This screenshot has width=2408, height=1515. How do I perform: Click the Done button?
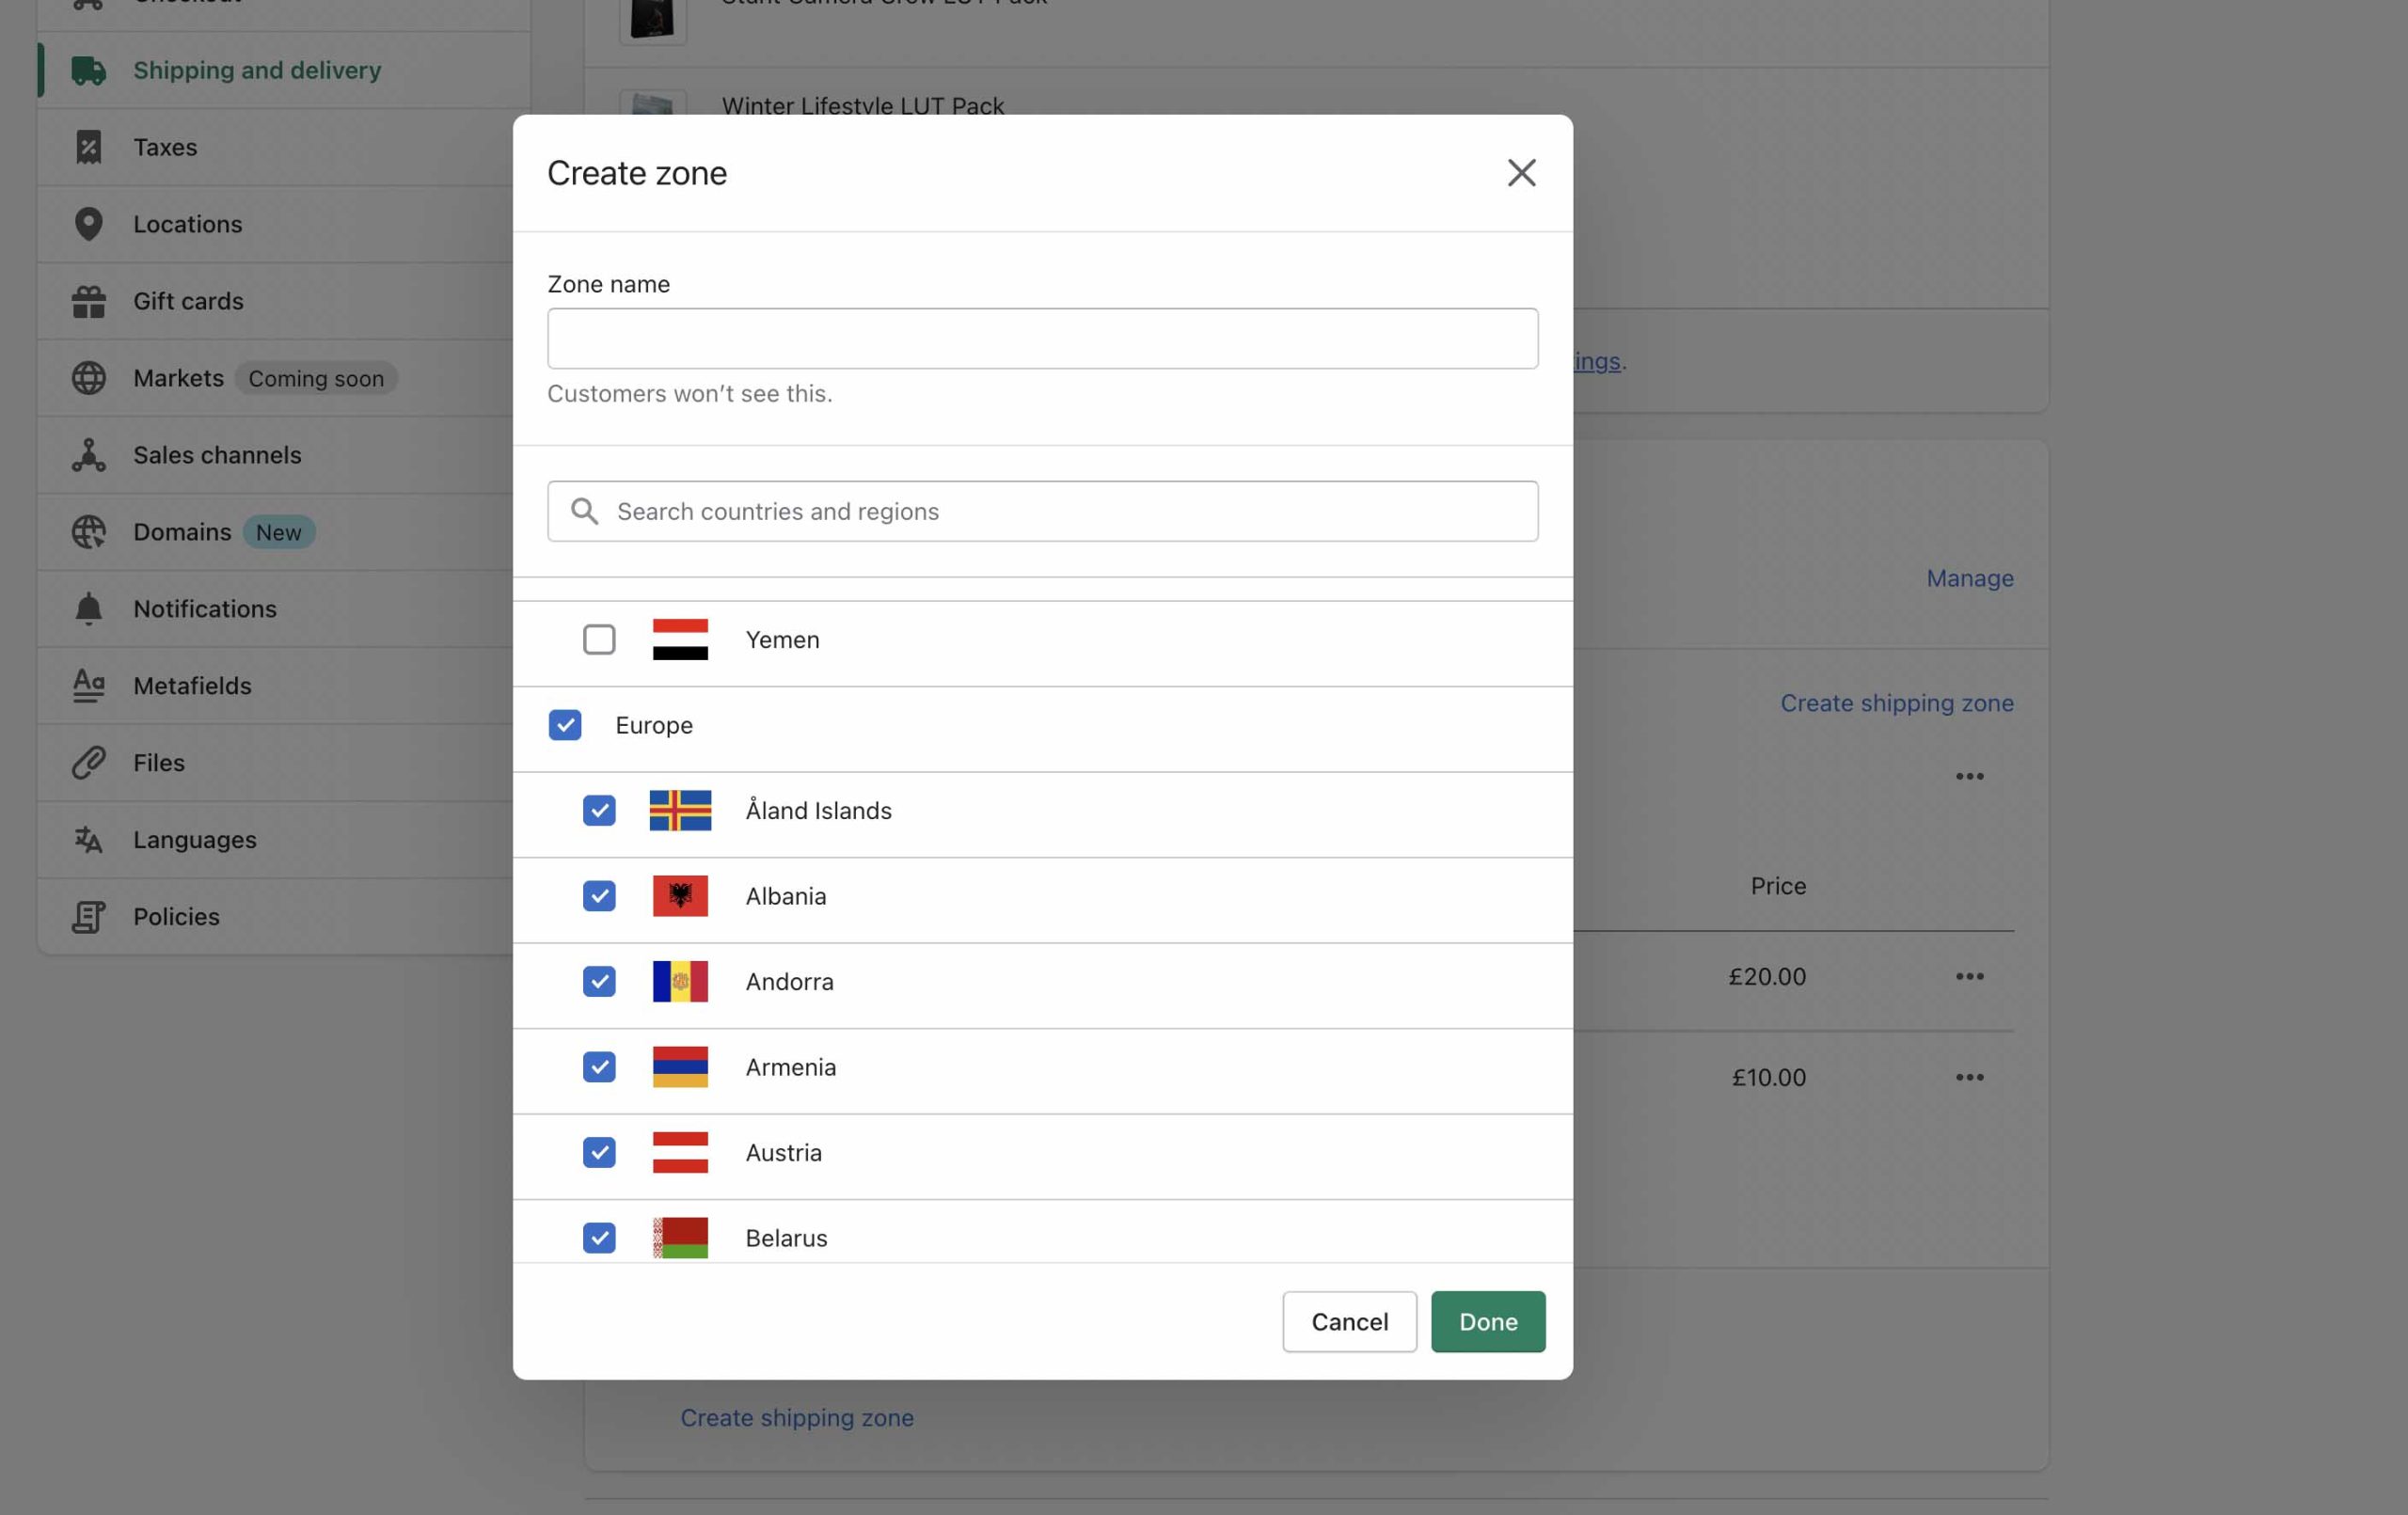point(1488,1322)
